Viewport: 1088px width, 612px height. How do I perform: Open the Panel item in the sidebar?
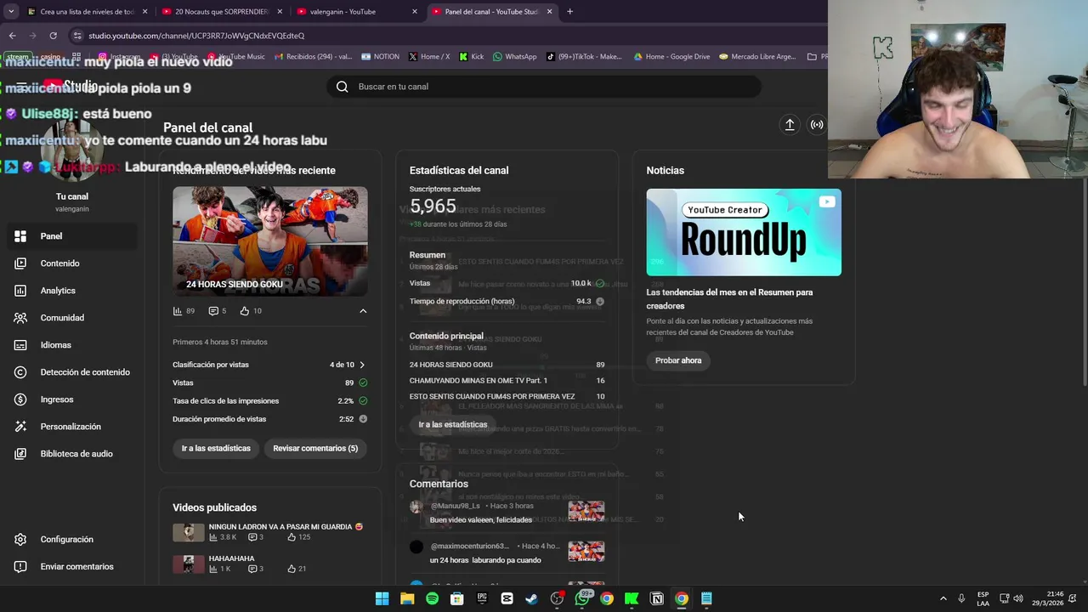(x=72, y=236)
